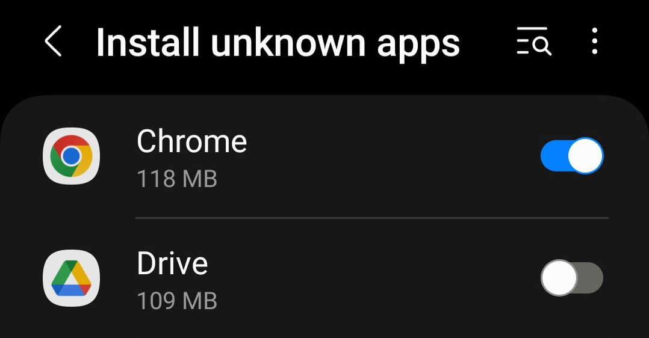Open the list search filter icon
The height and width of the screenshot is (338, 649).
click(x=534, y=41)
